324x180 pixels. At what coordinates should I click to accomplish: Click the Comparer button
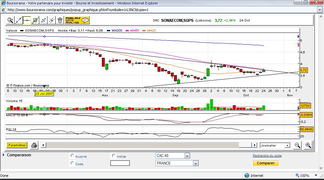click(x=266, y=163)
